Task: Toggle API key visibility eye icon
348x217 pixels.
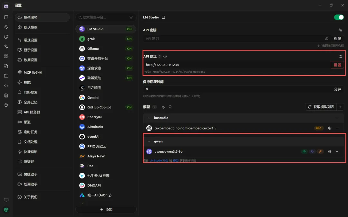Action: 326,39
